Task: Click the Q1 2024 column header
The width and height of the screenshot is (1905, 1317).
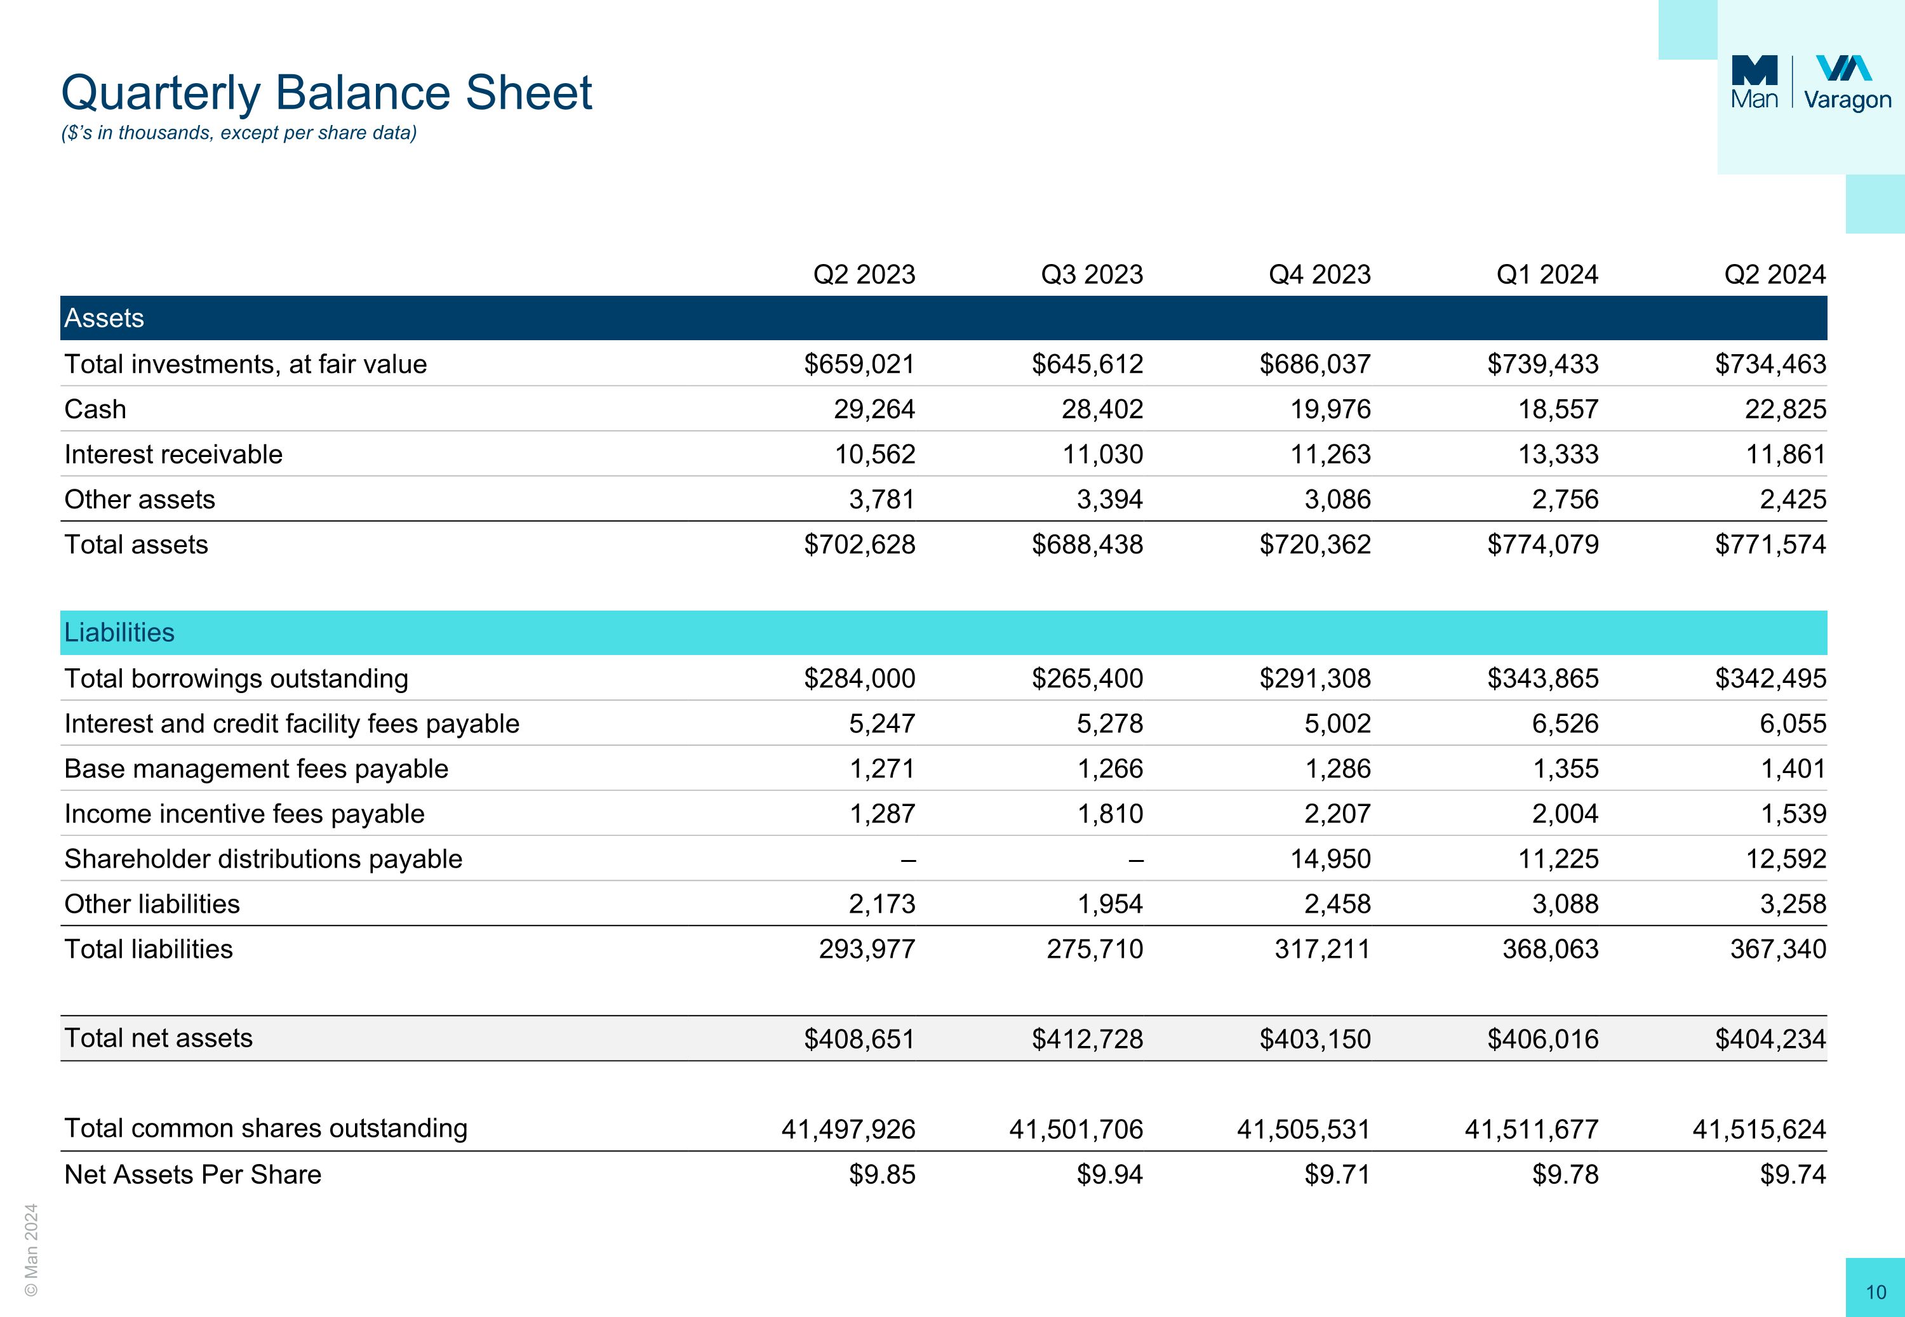Action: coord(1547,274)
